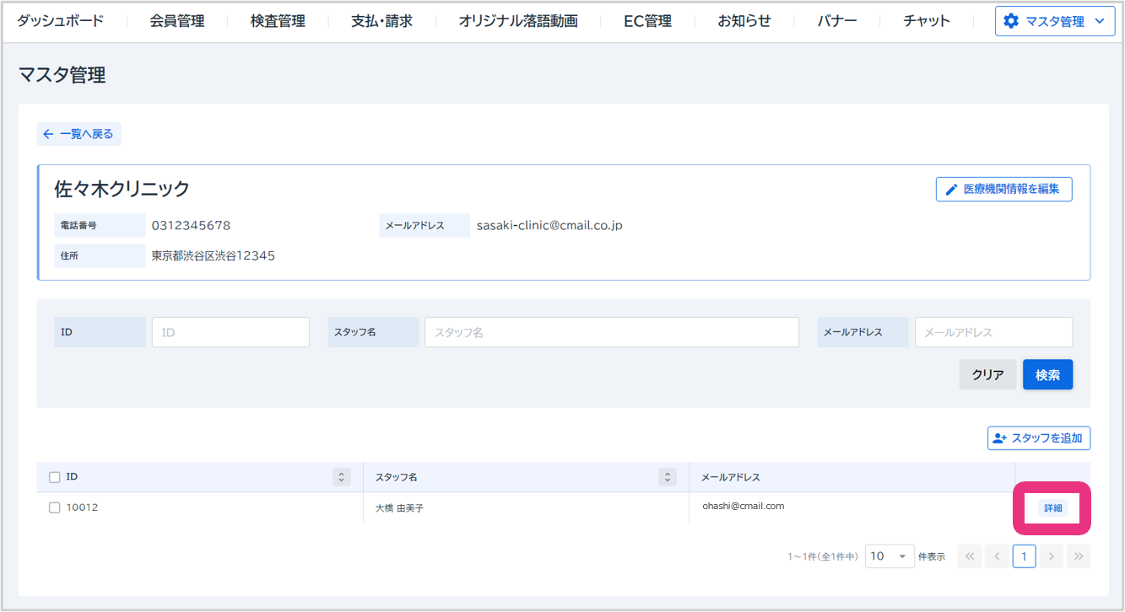Jump to the last page arrow
Viewport: 1125px width, 612px height.
pos(1078,556)
